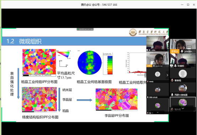This screenshot has height=135, width=197.
Task: Click the microphone icon beside joiedev... in right panel
Action: 182,51
